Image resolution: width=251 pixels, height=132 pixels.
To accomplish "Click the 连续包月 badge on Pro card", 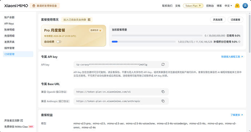I will (96, 30).
